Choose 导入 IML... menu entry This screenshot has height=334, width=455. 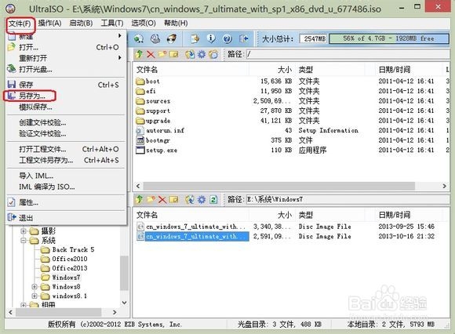pyautogui.click(x=66, y=176)
